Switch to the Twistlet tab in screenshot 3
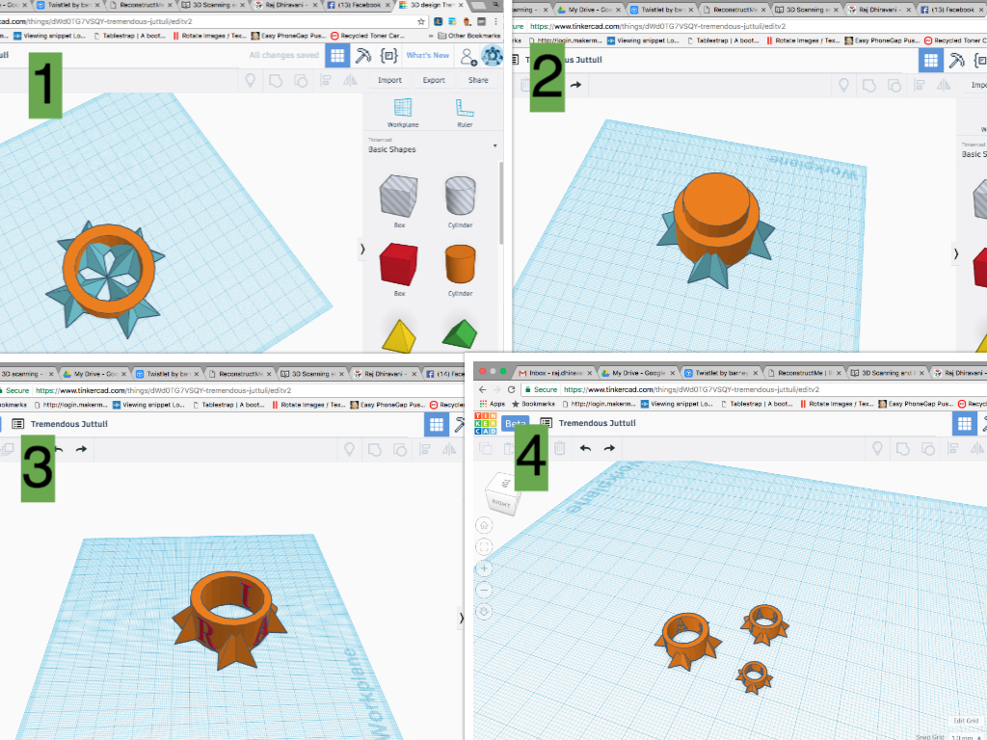 point(167,374)
